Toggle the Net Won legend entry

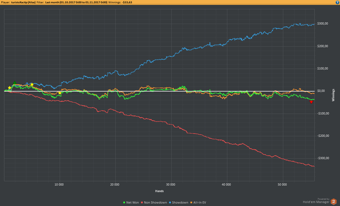coord(131,203)
